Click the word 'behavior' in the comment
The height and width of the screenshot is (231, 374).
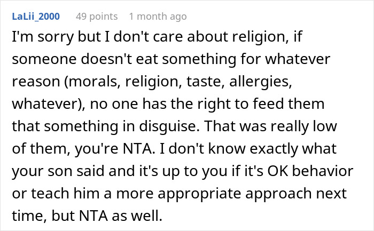pyautogui.click(x=323, y=171)
